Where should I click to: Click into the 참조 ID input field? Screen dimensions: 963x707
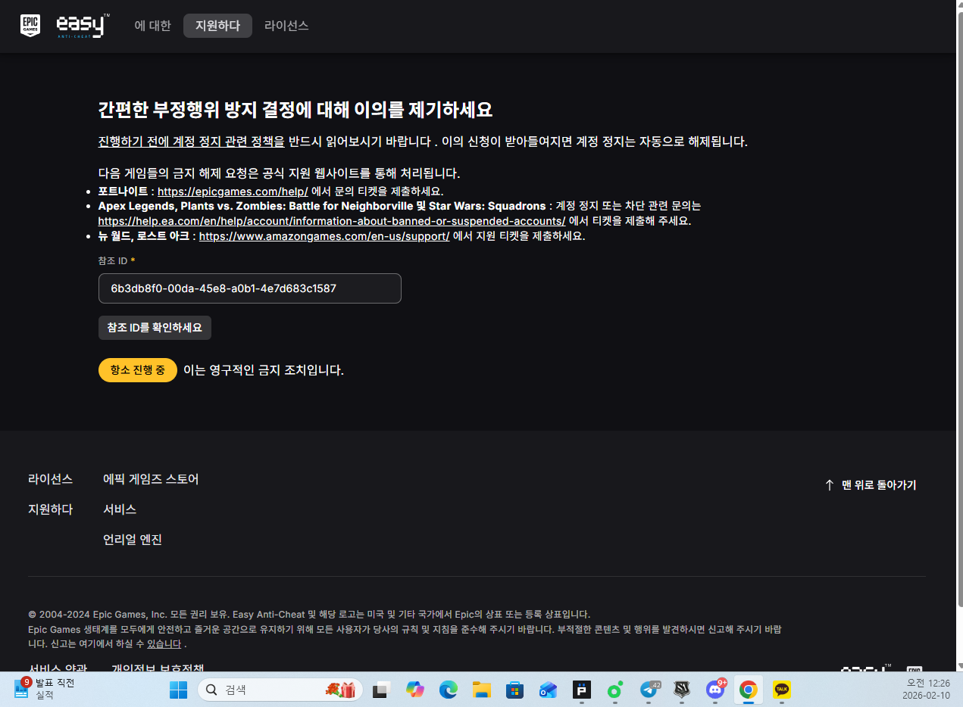coord(249,288)
